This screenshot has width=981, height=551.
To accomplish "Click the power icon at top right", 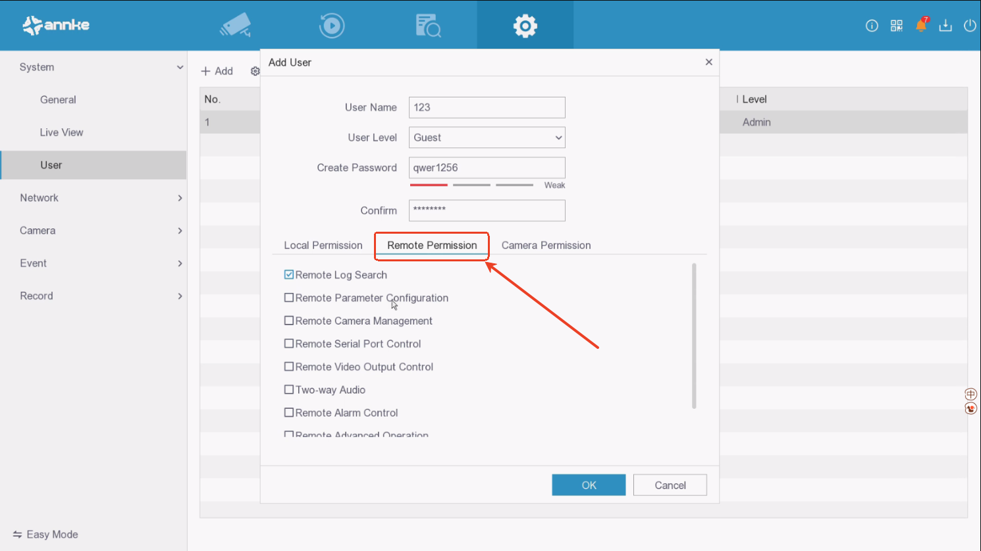I will point(969,26).
